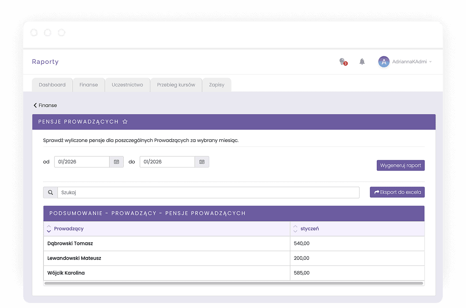Switch to the Dashboard tab
This screenshot has height=308, width=466.
(52, 85)
